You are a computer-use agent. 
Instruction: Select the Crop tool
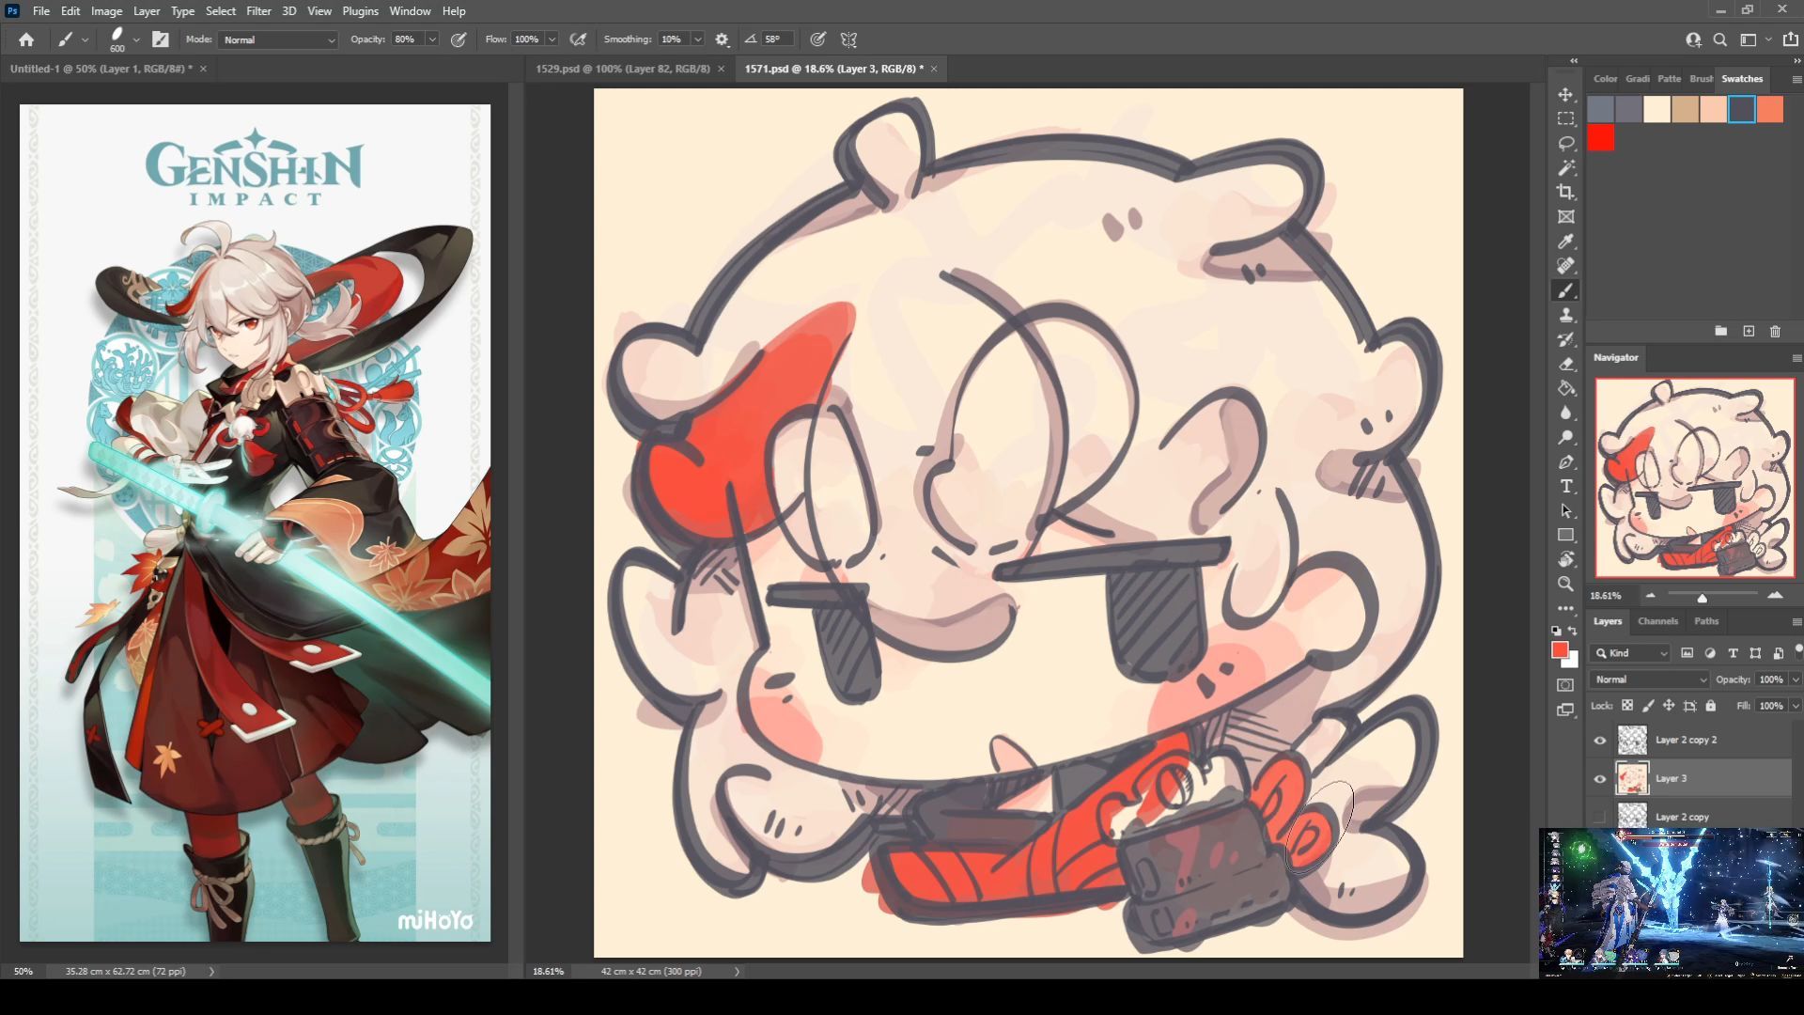pyautogui.click(x=1565, y=193)
